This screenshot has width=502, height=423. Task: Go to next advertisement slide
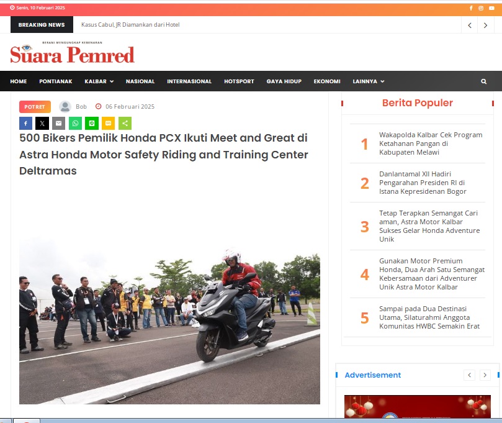pyautogui.click(x=485, y=375)
